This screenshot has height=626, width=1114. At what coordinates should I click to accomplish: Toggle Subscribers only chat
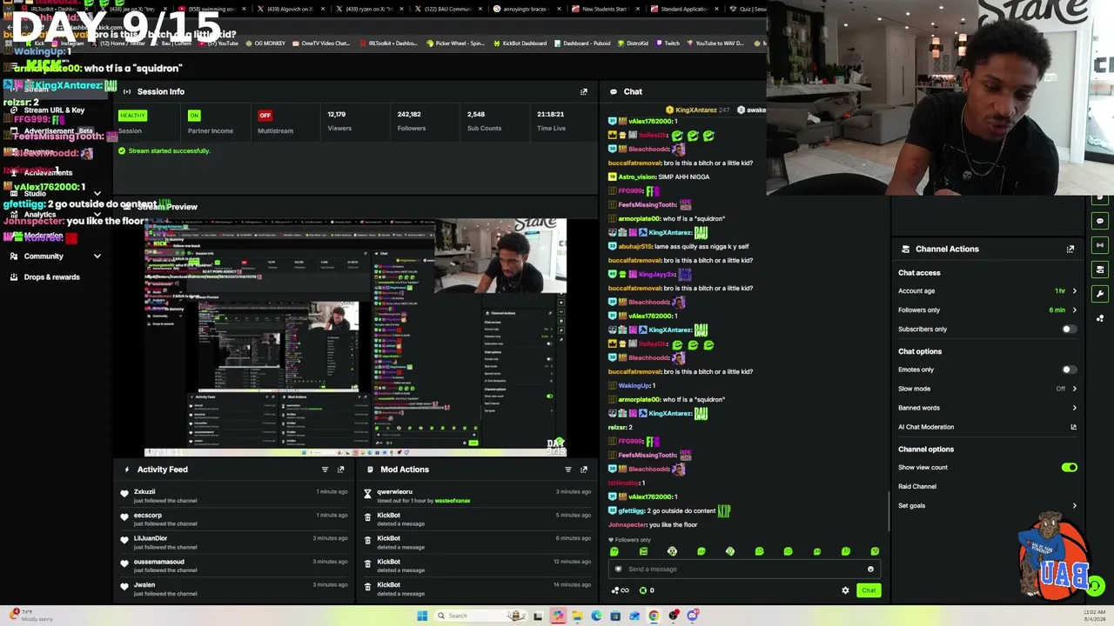click(x=1069, y=330)
